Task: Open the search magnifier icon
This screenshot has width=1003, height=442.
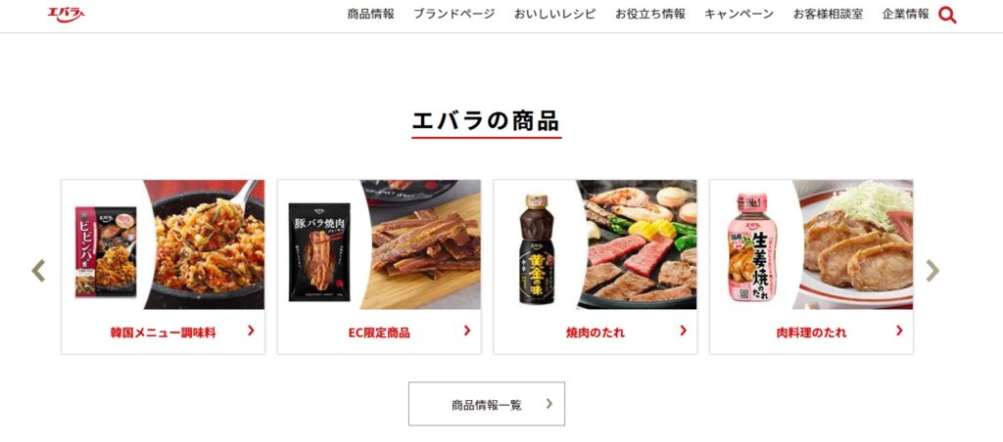Action: [947, 16]
